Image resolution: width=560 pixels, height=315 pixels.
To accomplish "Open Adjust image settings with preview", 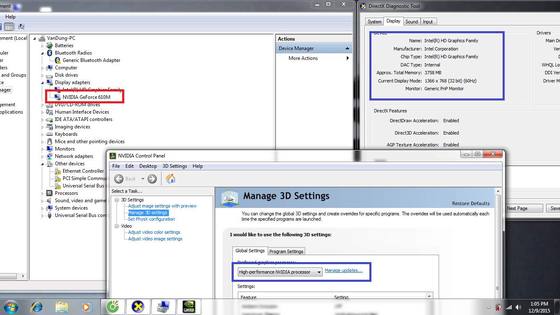I will pos(162,206).
